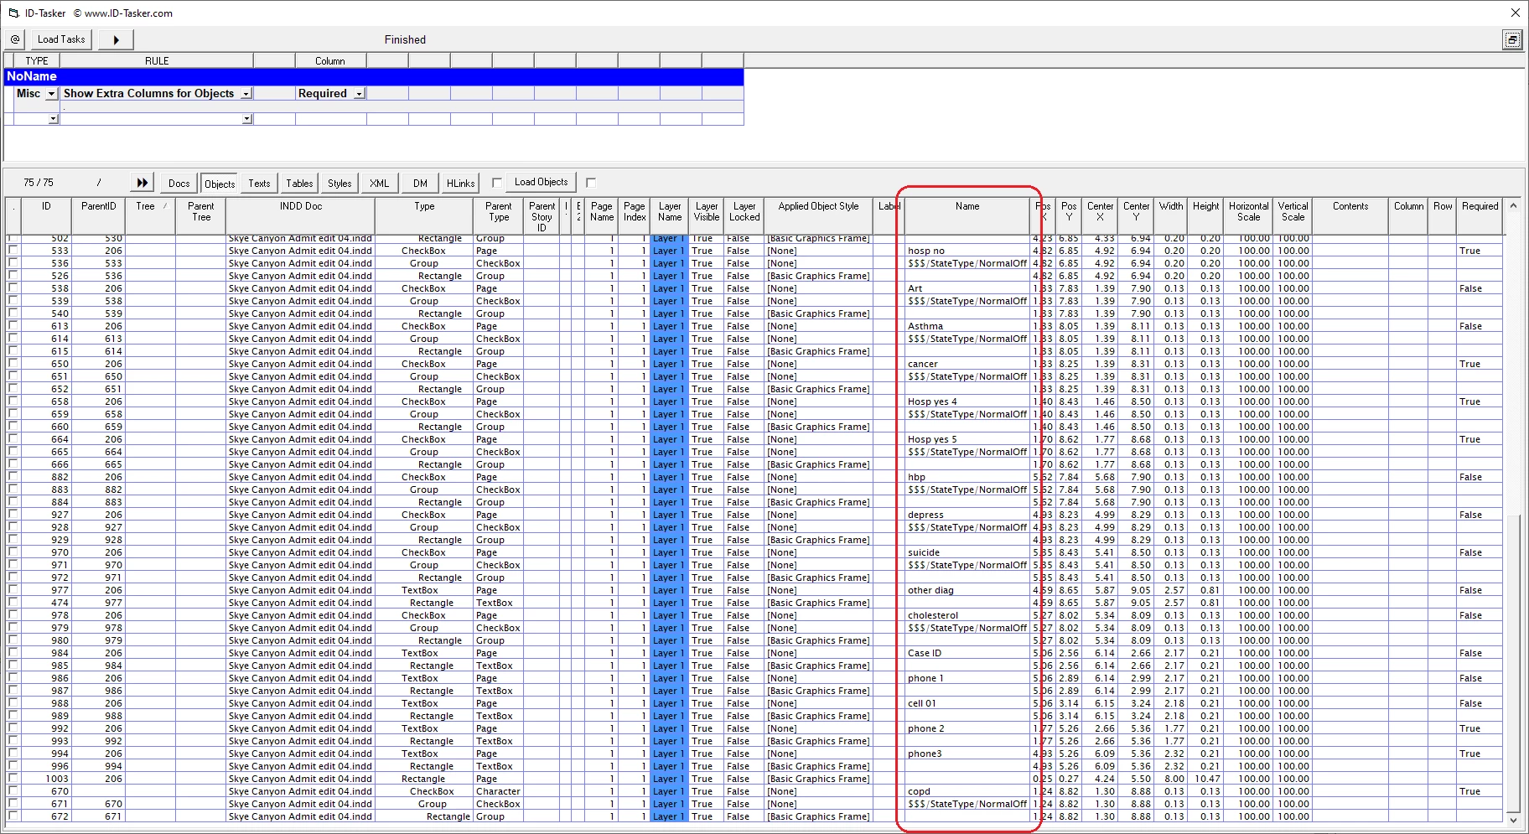The image size is (1529, 834).
Task: Open the empty type dropdown in blank rule row
Action: (53, 119)
